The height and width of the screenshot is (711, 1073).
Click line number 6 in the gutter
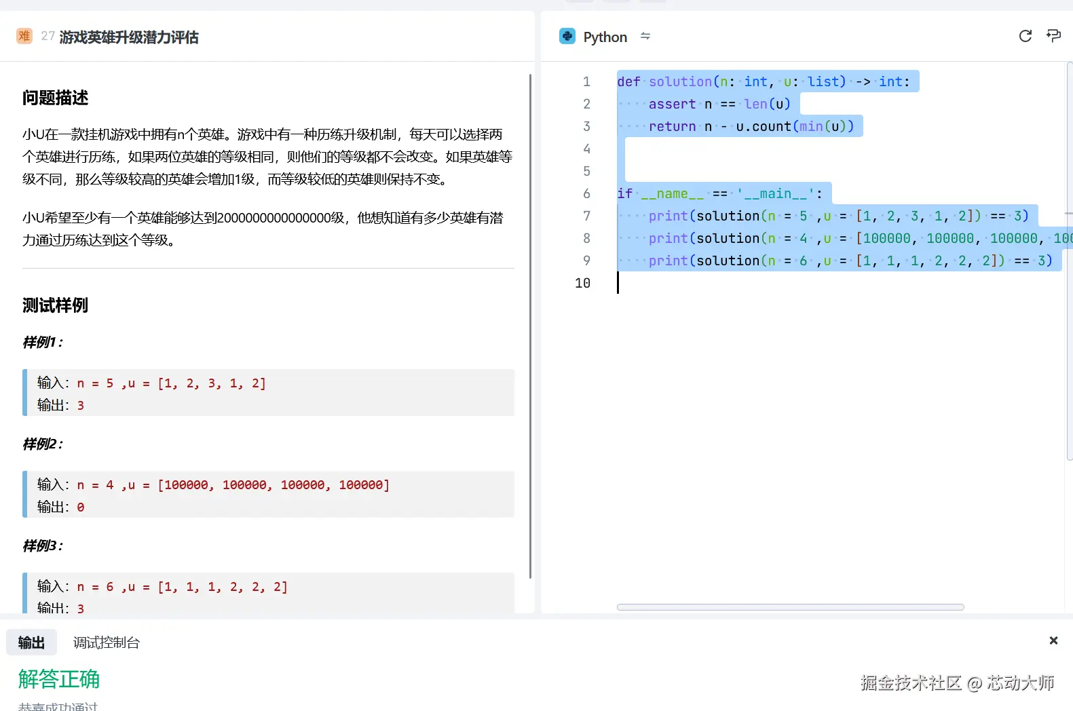pos(586,193)
